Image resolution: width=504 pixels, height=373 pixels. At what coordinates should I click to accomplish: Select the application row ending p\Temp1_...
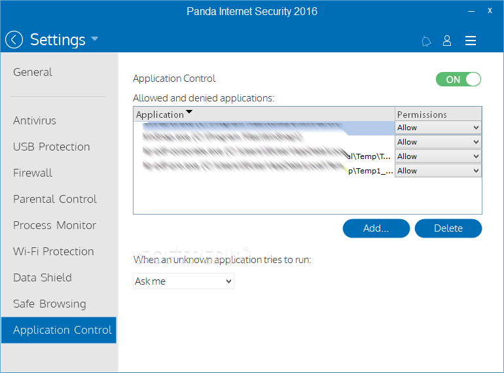tap(264, 171)
